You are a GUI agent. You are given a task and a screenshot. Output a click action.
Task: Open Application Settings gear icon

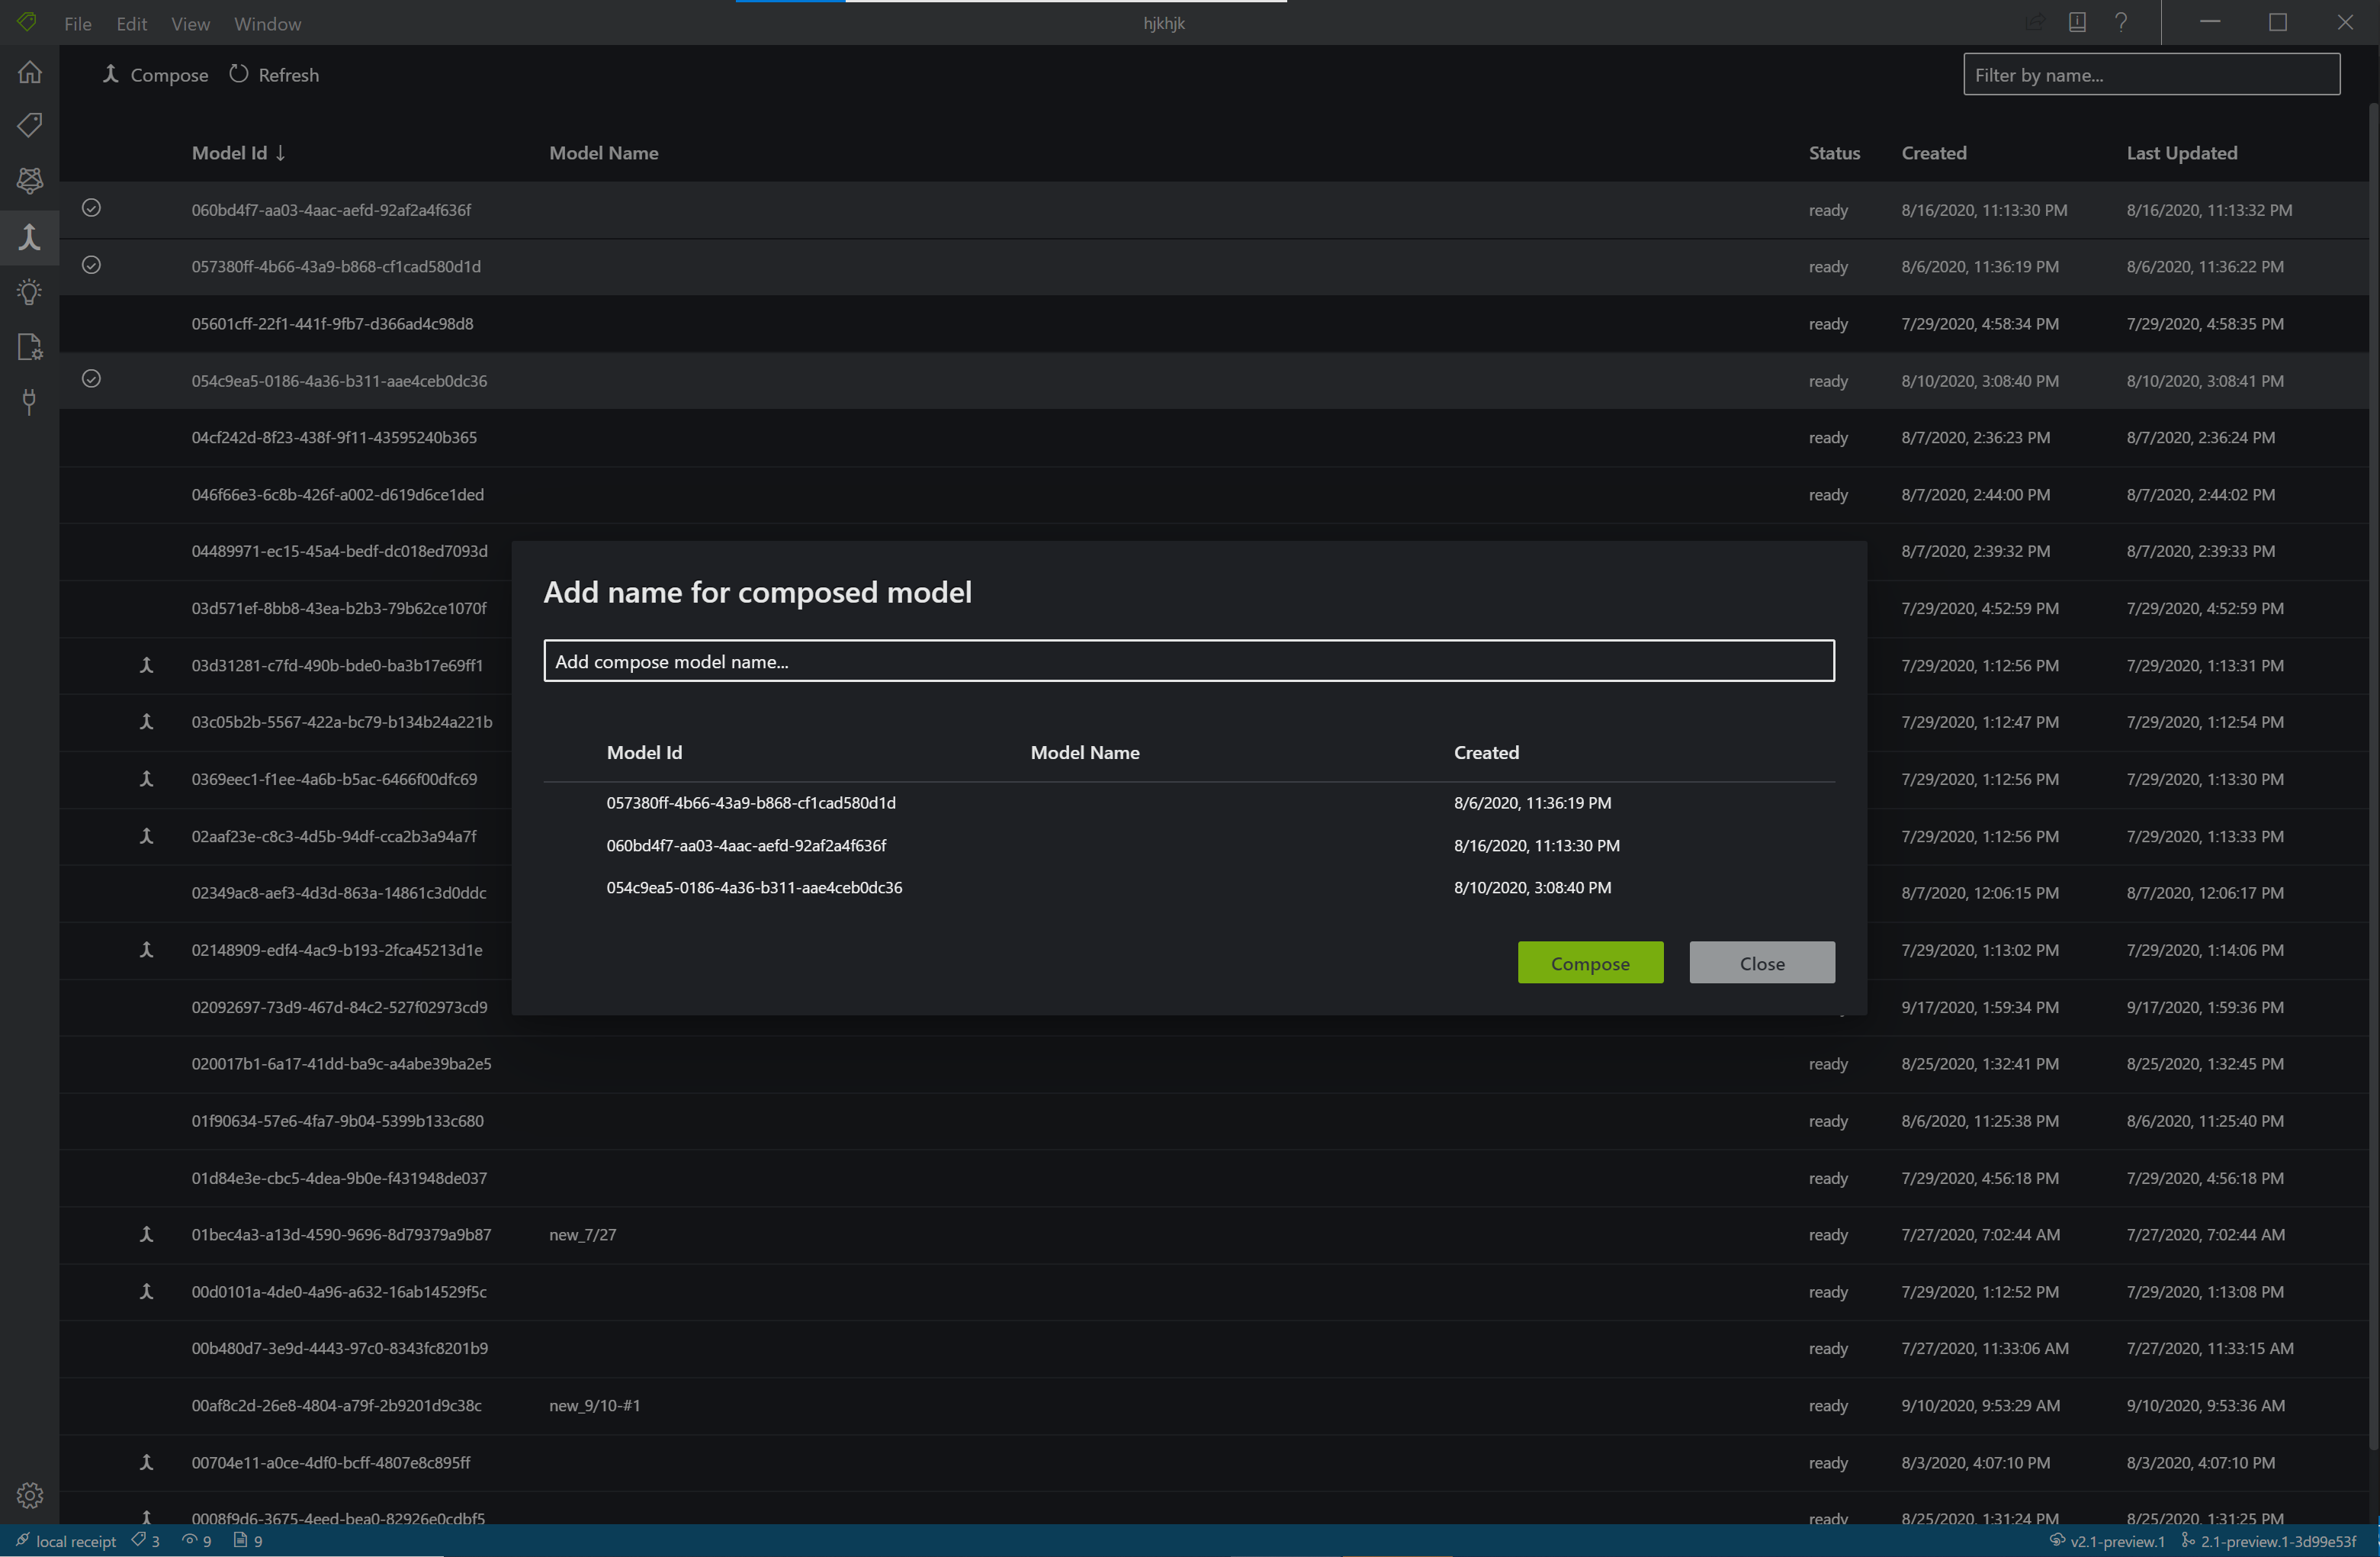click(x=30, y=1495)
